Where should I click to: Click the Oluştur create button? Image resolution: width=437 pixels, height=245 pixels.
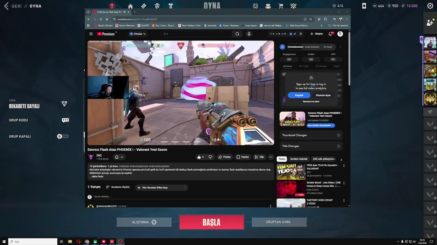point(316,34)
